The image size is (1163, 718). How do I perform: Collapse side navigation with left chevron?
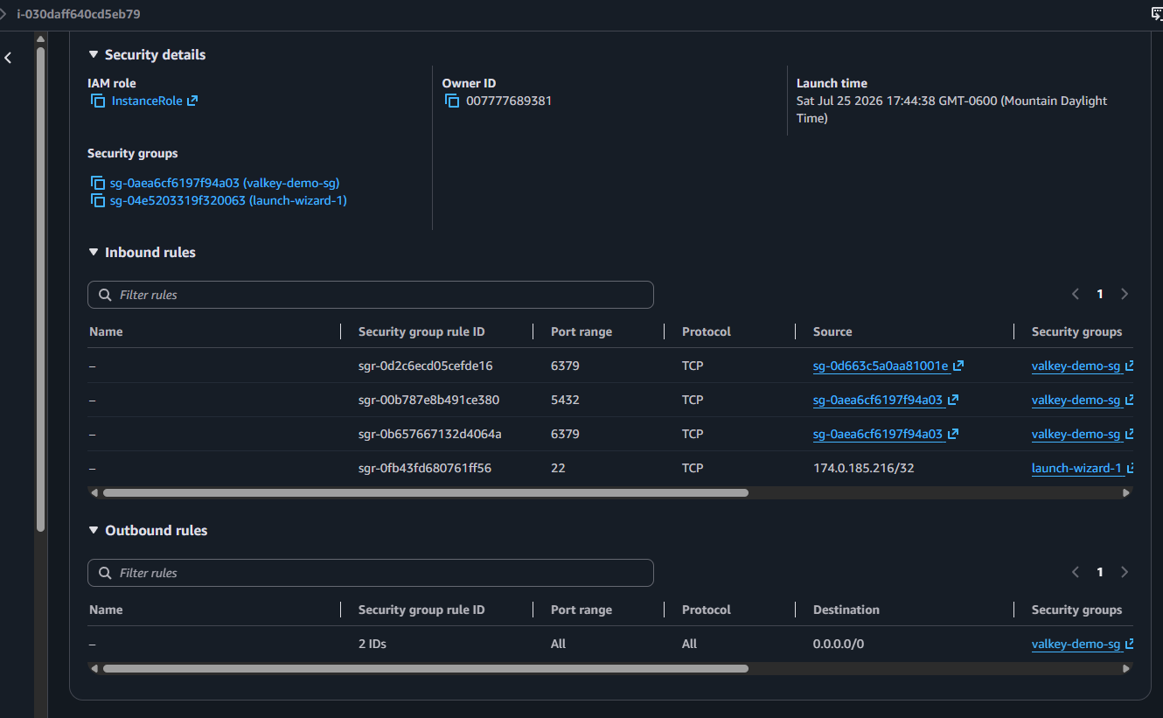[8, 58]
